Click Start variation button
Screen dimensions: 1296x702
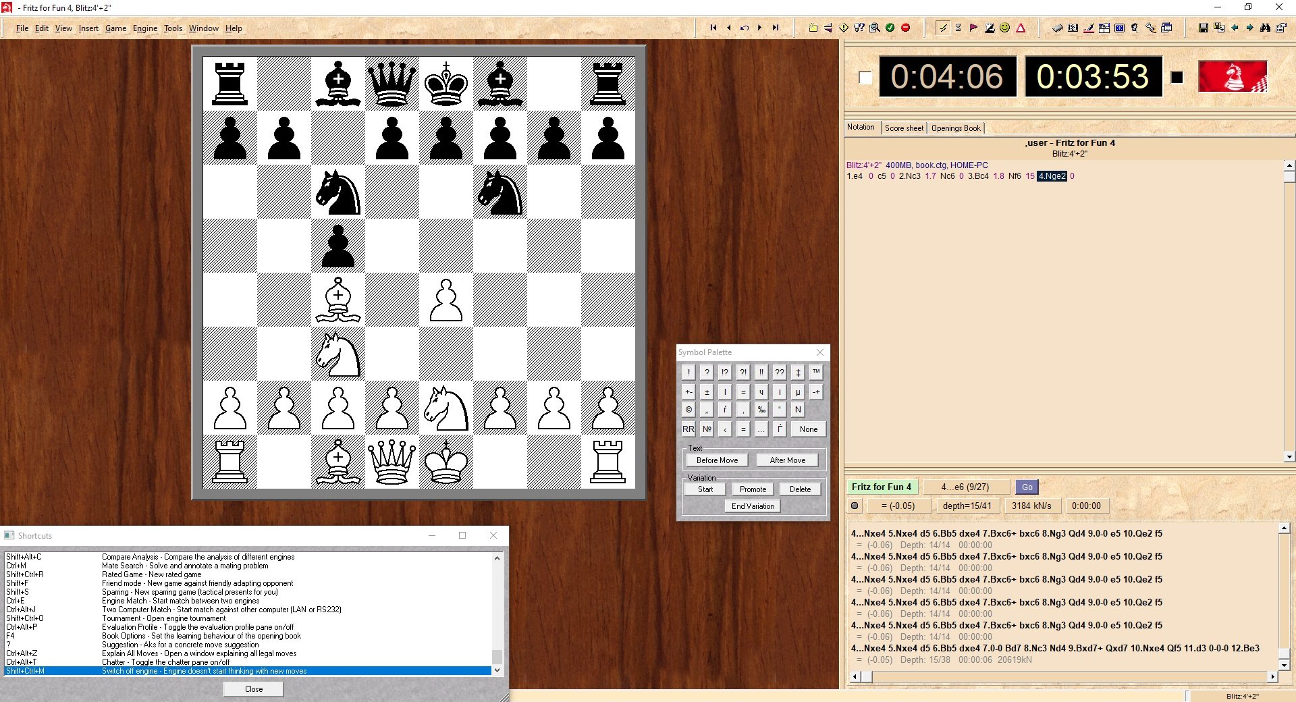point(705,489)
